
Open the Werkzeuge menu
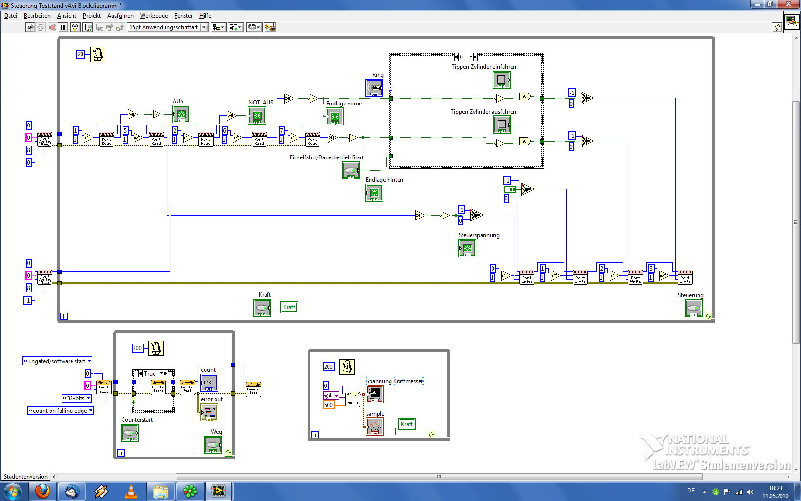(154, 16)
